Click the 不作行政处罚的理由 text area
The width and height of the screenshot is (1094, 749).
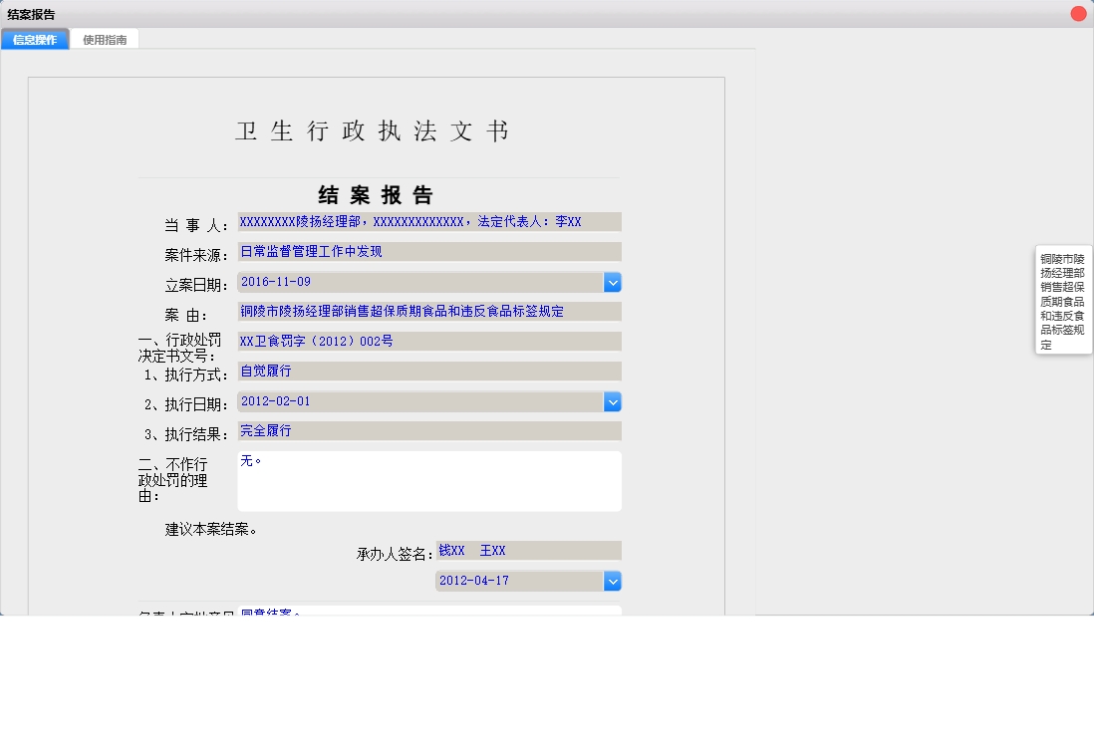pos(428,480)
